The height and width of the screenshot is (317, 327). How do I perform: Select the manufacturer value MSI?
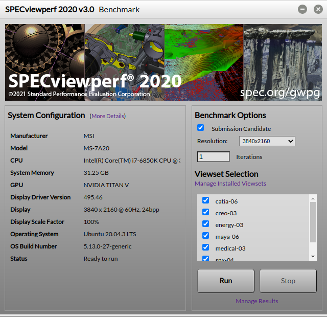[x=89, y=136]
